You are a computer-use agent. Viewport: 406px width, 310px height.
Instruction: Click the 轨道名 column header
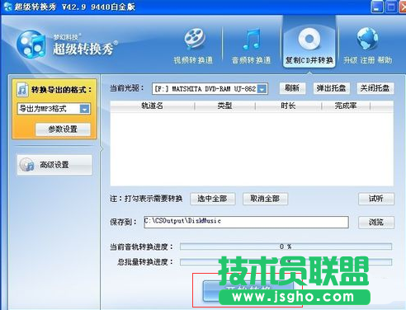click(153, 106)
